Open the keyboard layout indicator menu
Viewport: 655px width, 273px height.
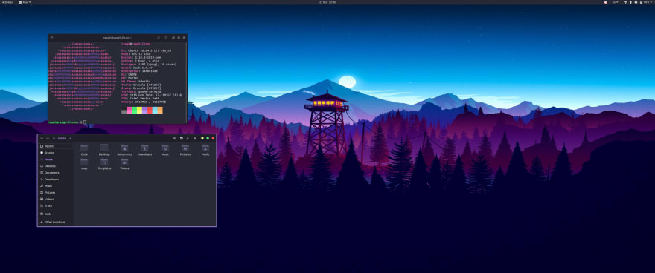[x=616, y=2]
